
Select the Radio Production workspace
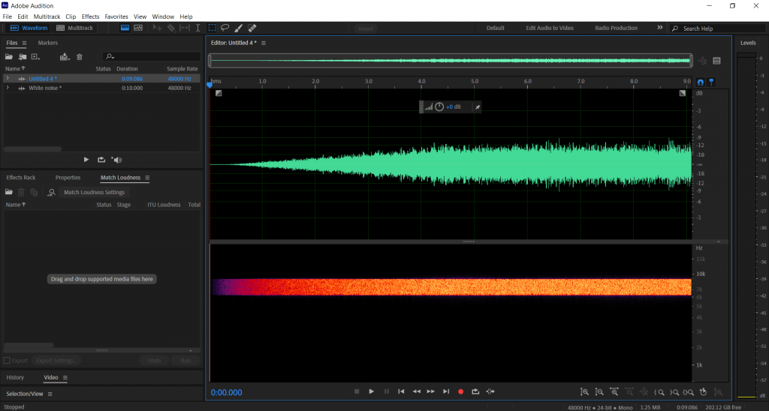(x=616, y=28)
